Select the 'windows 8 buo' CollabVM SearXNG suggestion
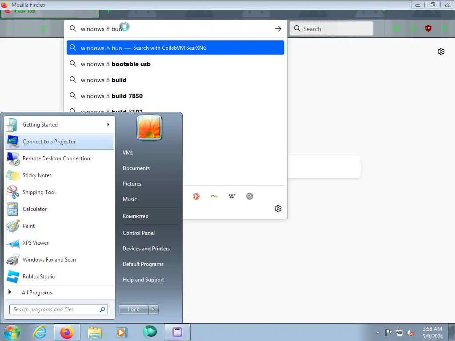Screen dimensions: 455x341 pyautogui.click(x=175, y=48)
